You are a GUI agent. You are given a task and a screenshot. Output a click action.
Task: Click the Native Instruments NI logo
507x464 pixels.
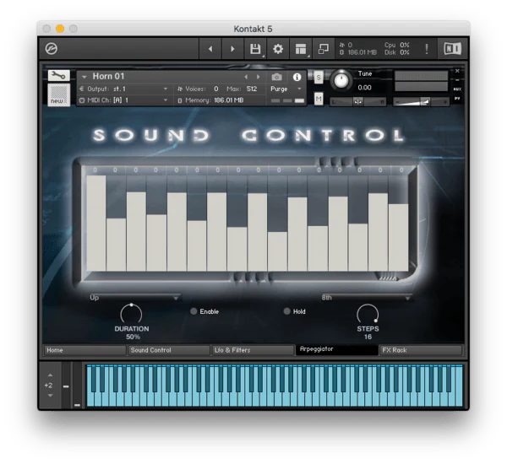click(452, 49)
